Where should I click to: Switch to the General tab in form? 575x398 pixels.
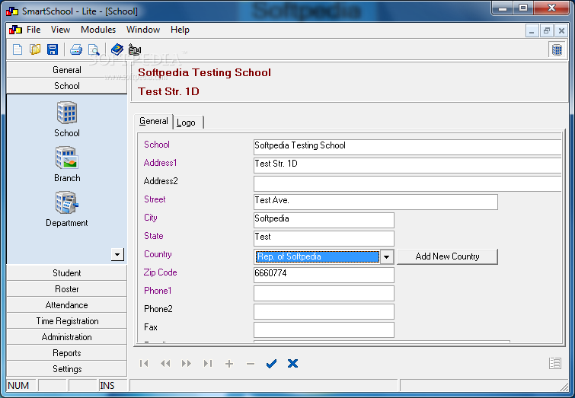154,121
